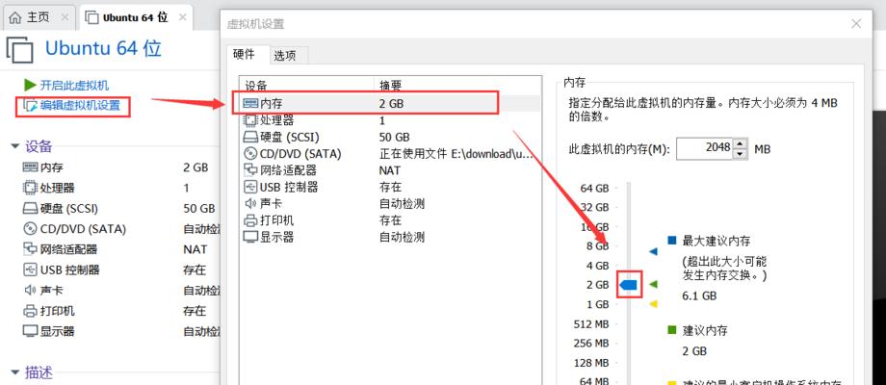
Task: Click the memory icon in left 设备 list
Action: coord(30,167)
